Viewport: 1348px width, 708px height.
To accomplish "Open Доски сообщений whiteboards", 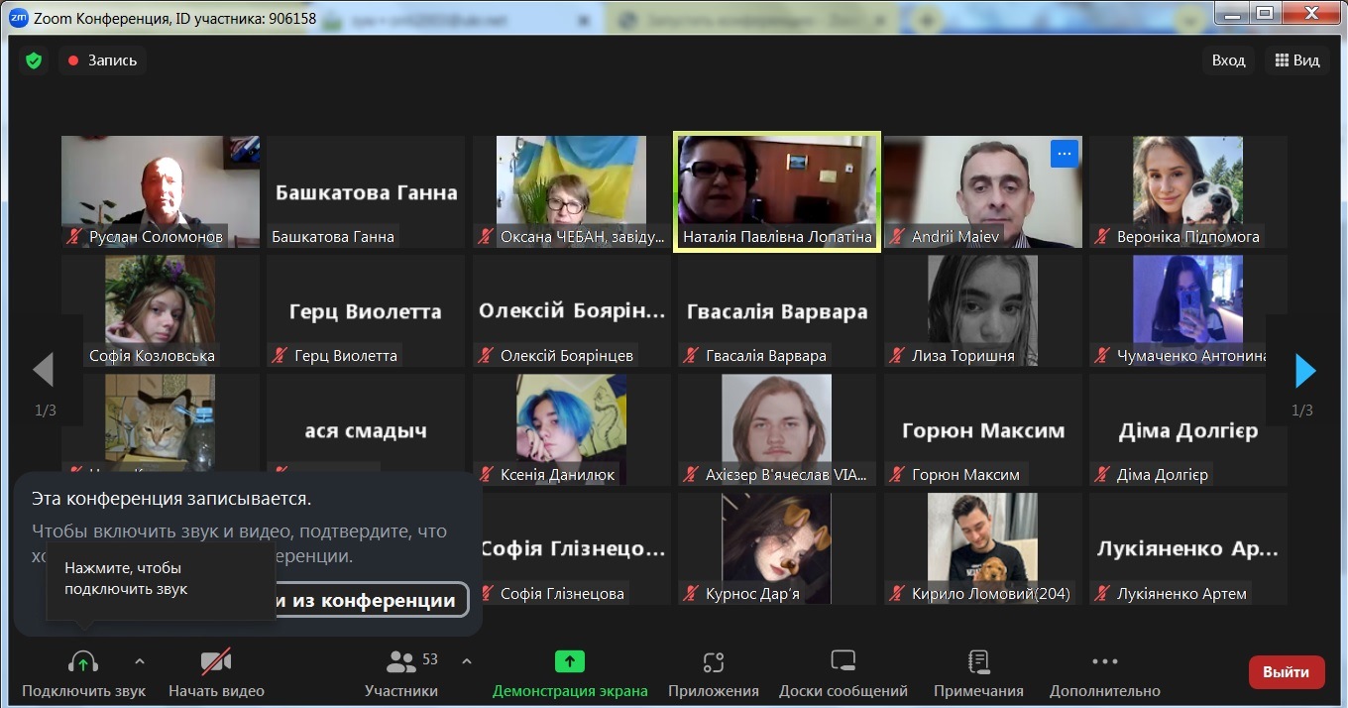I will 842,662.
